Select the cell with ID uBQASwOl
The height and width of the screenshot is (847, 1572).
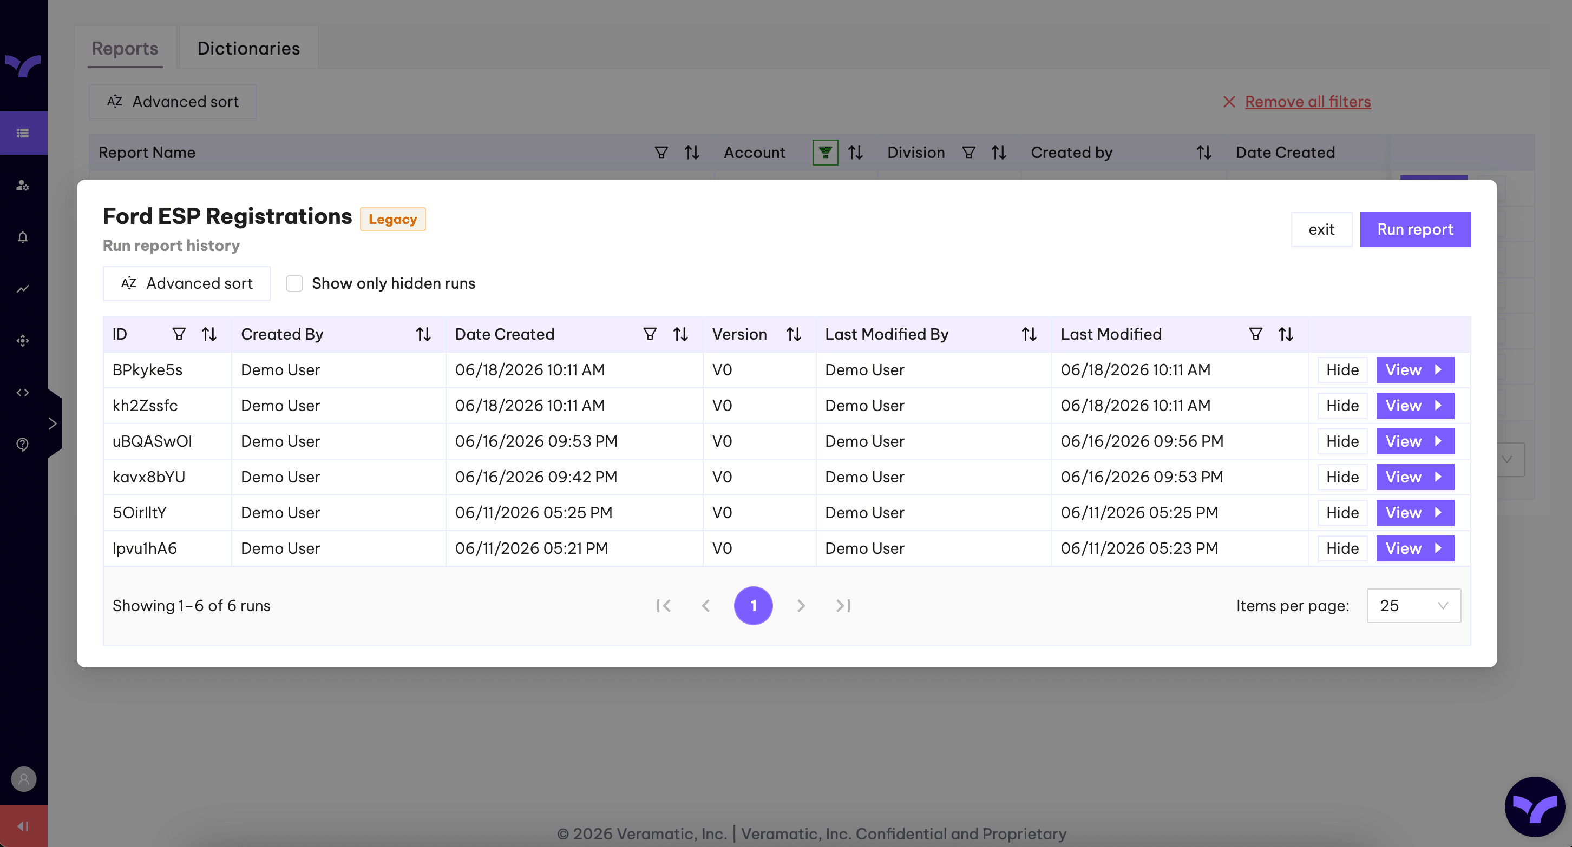coord(167,441)
